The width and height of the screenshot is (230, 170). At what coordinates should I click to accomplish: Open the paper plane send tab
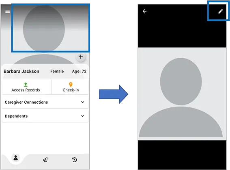[45, 160]
